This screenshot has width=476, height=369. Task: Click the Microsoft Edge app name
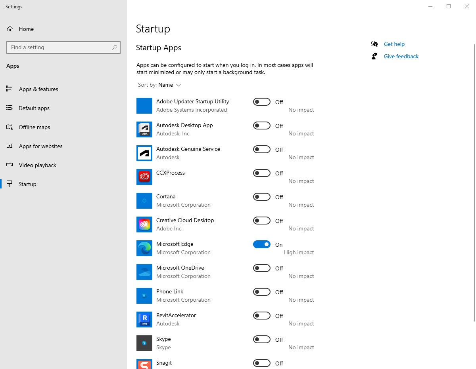pyautogui.click(x=175, y=244)
